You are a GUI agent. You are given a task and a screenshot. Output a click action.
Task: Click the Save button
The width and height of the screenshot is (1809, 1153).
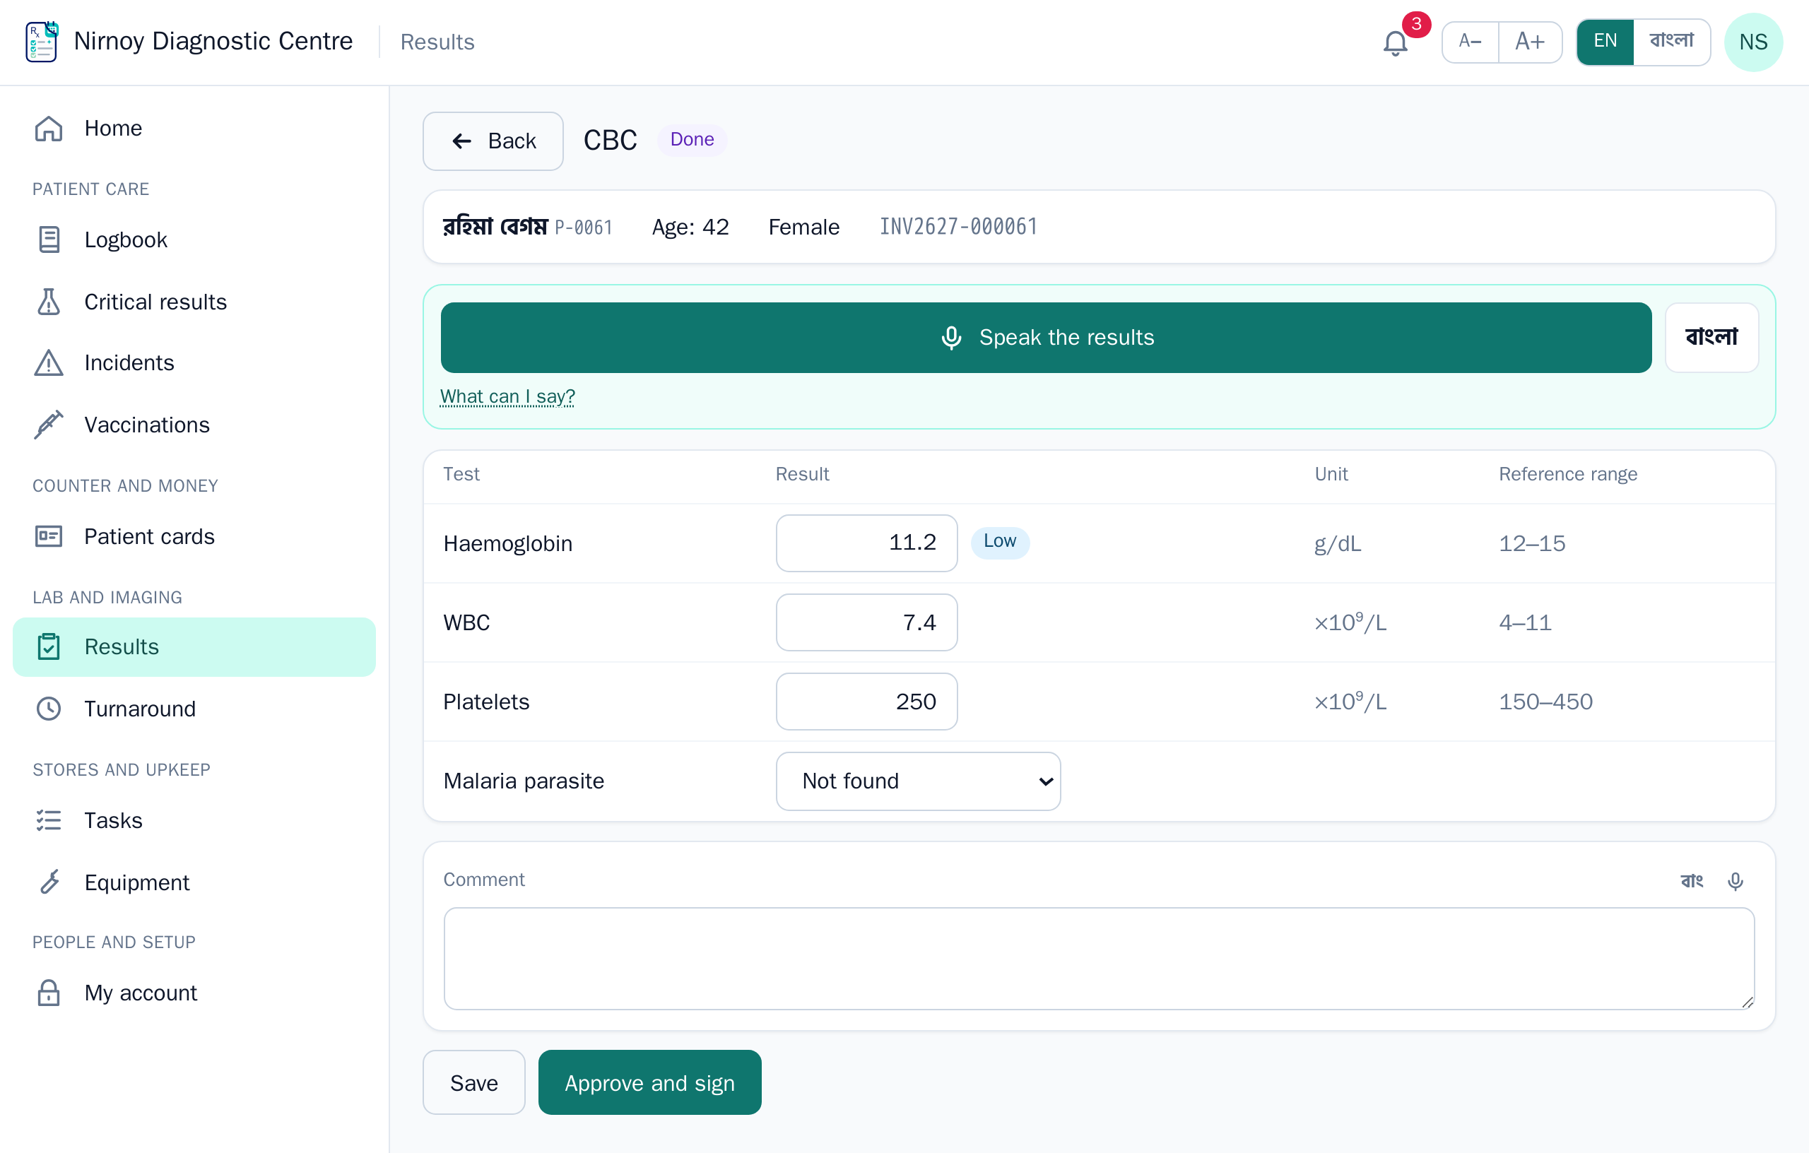coord(473,1082)
